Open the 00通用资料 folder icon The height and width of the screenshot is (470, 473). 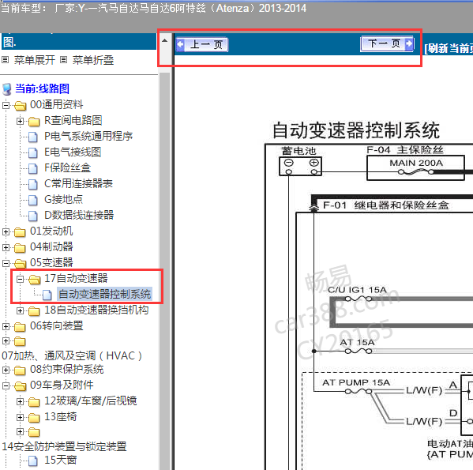21,106
